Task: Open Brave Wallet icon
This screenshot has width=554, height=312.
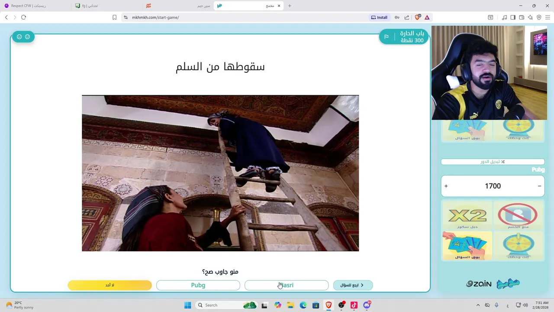Action: 522,17
